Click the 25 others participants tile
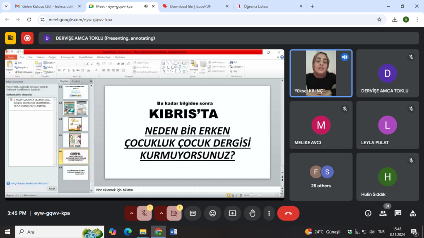Screen dimensions: 424x238 [x=321, y=177]
